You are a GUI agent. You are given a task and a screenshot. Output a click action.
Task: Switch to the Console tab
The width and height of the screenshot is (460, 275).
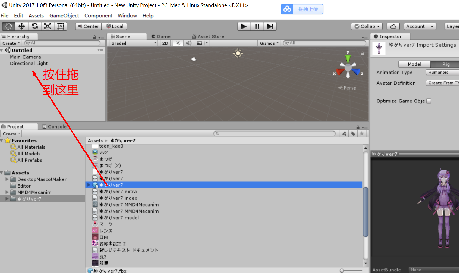pyautogui.click(x=54, y=127)
